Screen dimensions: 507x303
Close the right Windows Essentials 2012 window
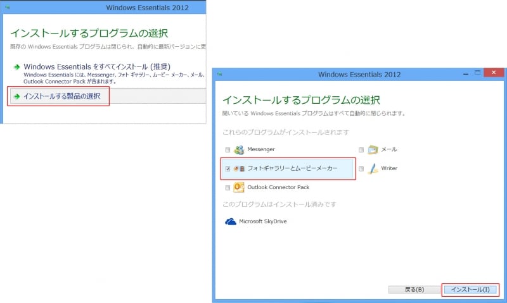[492, 73]
